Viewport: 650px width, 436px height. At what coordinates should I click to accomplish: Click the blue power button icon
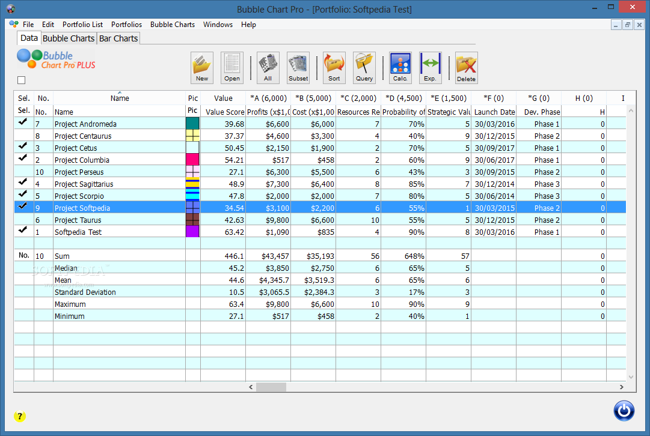(624, 411)
